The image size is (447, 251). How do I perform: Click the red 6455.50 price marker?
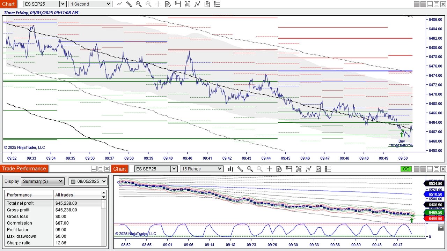tap(434, 219)
